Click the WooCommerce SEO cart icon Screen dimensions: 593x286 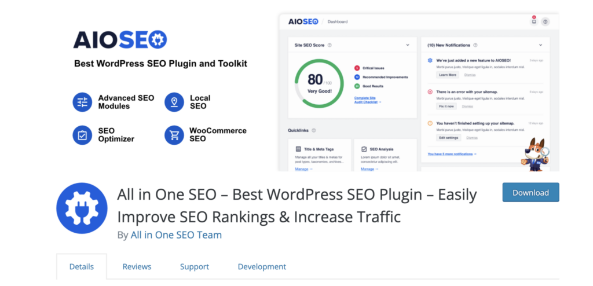point(174,135)
